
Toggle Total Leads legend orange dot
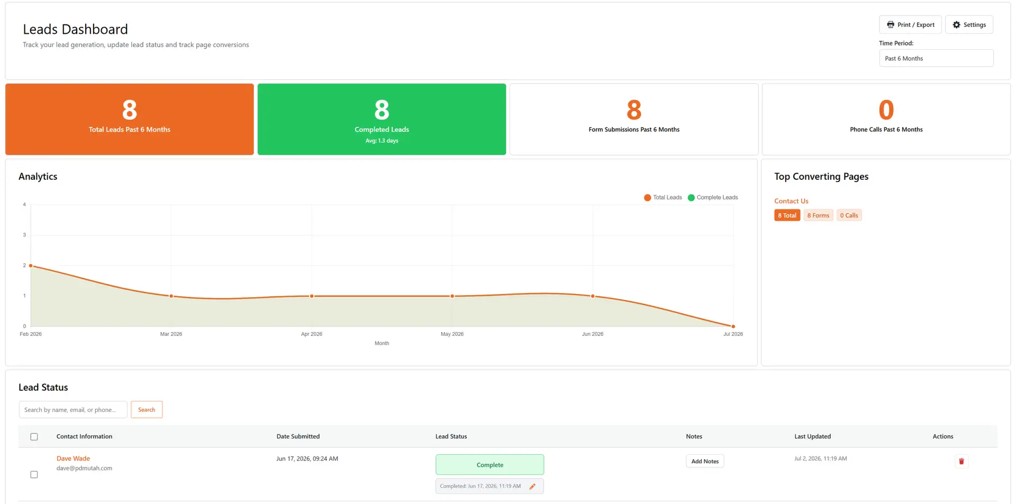647,198
